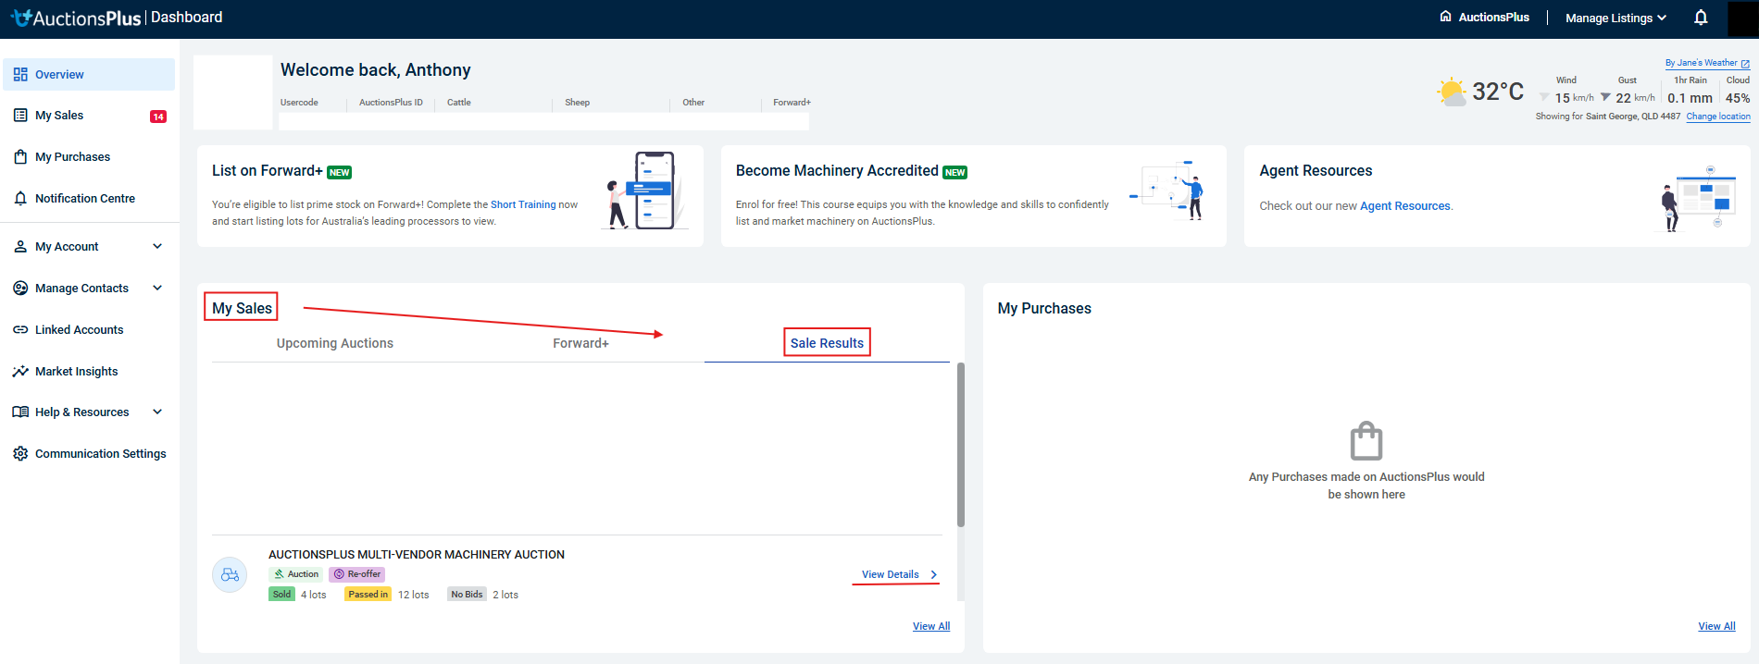Open Communication Settings from sidebar
Viewport: 1759px width, 664px height.
pos(100,454)
